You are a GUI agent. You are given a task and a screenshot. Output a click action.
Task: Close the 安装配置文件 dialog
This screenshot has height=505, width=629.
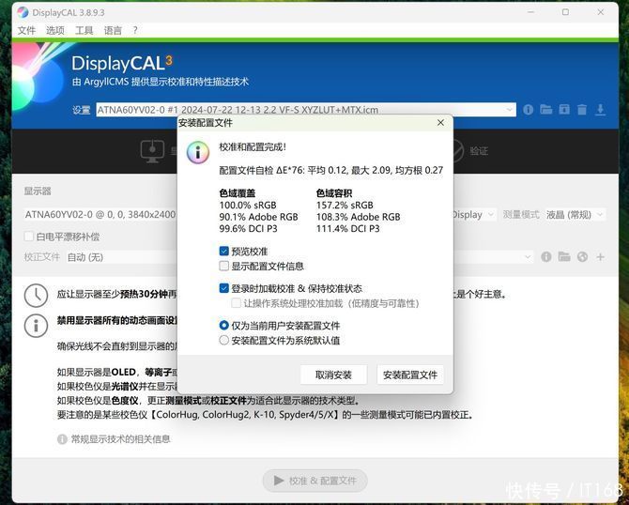440,123
